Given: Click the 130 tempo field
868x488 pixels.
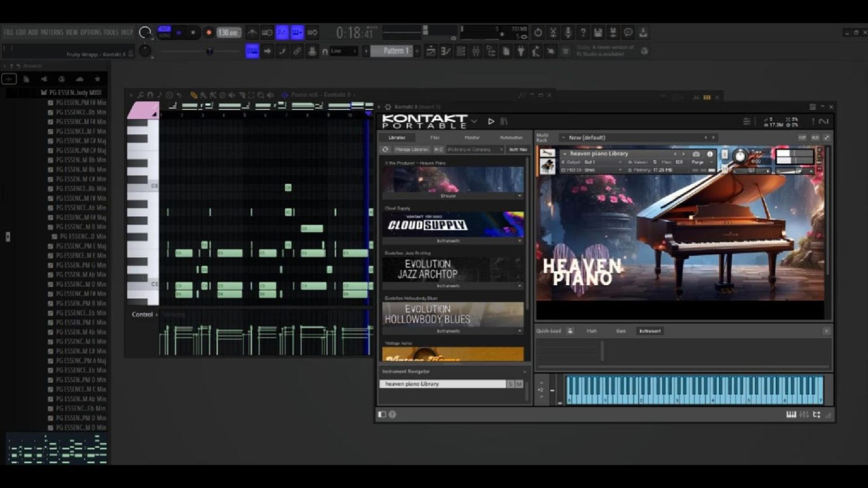Looking at the screenshot, I should (229, 33).
